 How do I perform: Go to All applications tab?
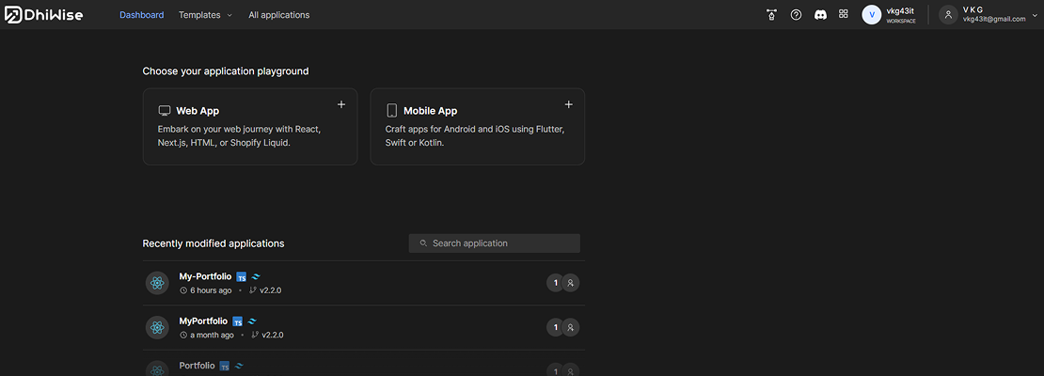coord(278,15)
